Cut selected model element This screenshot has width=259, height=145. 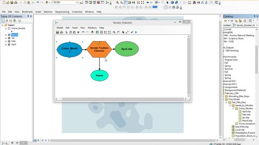(66, 32)
